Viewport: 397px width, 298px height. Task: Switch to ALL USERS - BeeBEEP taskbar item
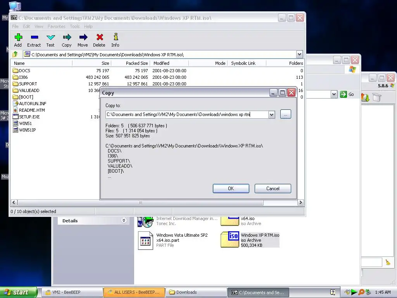coord(134,292)
